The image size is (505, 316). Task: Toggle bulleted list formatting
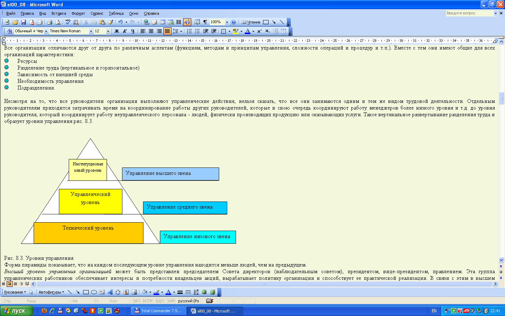click(197, 31)
